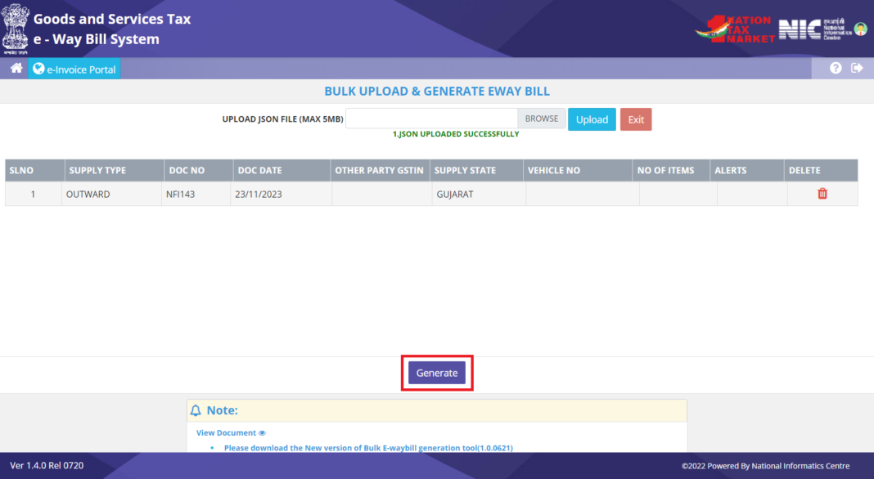Click the Generate button
The image size is (874, 479).
(436, 372)
